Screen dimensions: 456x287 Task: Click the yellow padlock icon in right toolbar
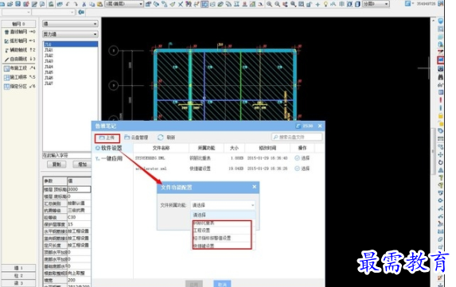(441, 115)
